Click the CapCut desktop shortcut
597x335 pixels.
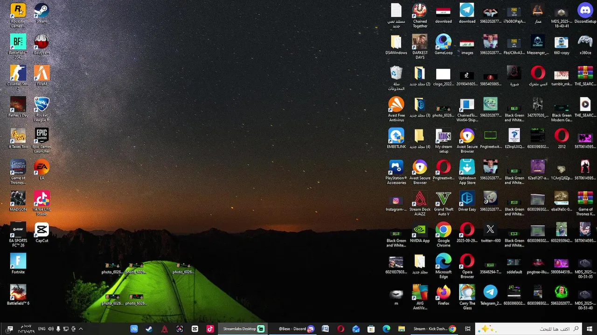point(42,232)
